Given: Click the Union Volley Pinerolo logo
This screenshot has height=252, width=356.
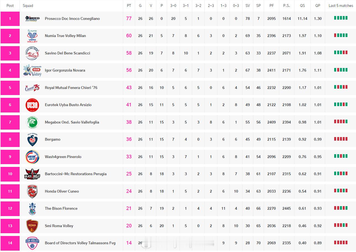Looking at the screenshot, I should click(x=32, y=157).
